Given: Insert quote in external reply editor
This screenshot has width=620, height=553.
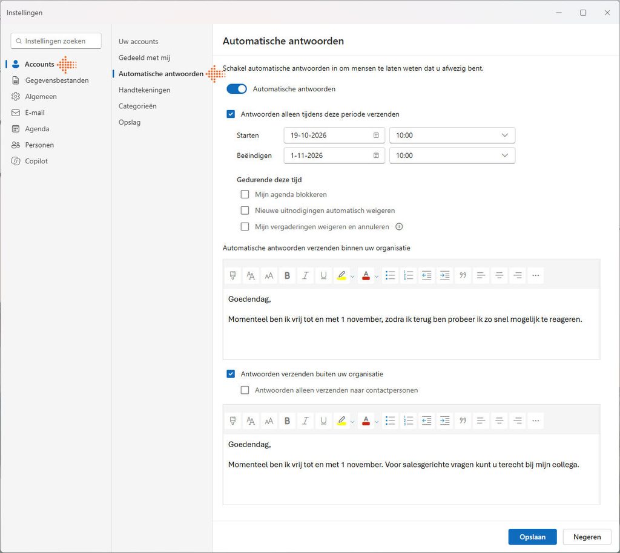Looking at the screenshot, I should tap(463, 420).
